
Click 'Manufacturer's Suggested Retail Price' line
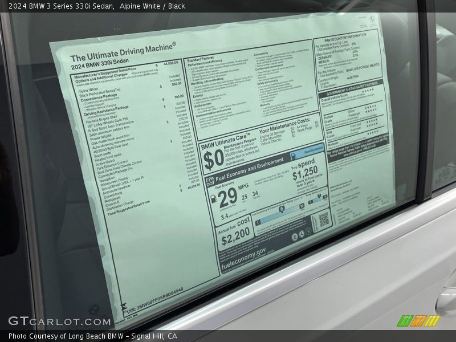coord(105,73)
